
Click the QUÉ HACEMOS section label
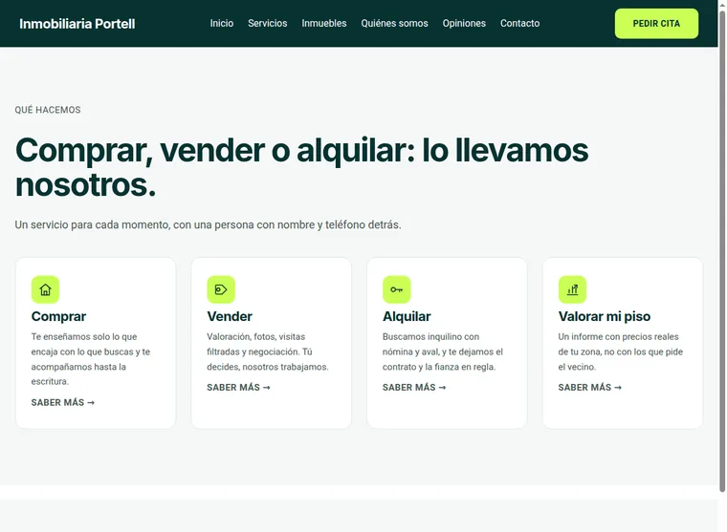coord(48,110)
